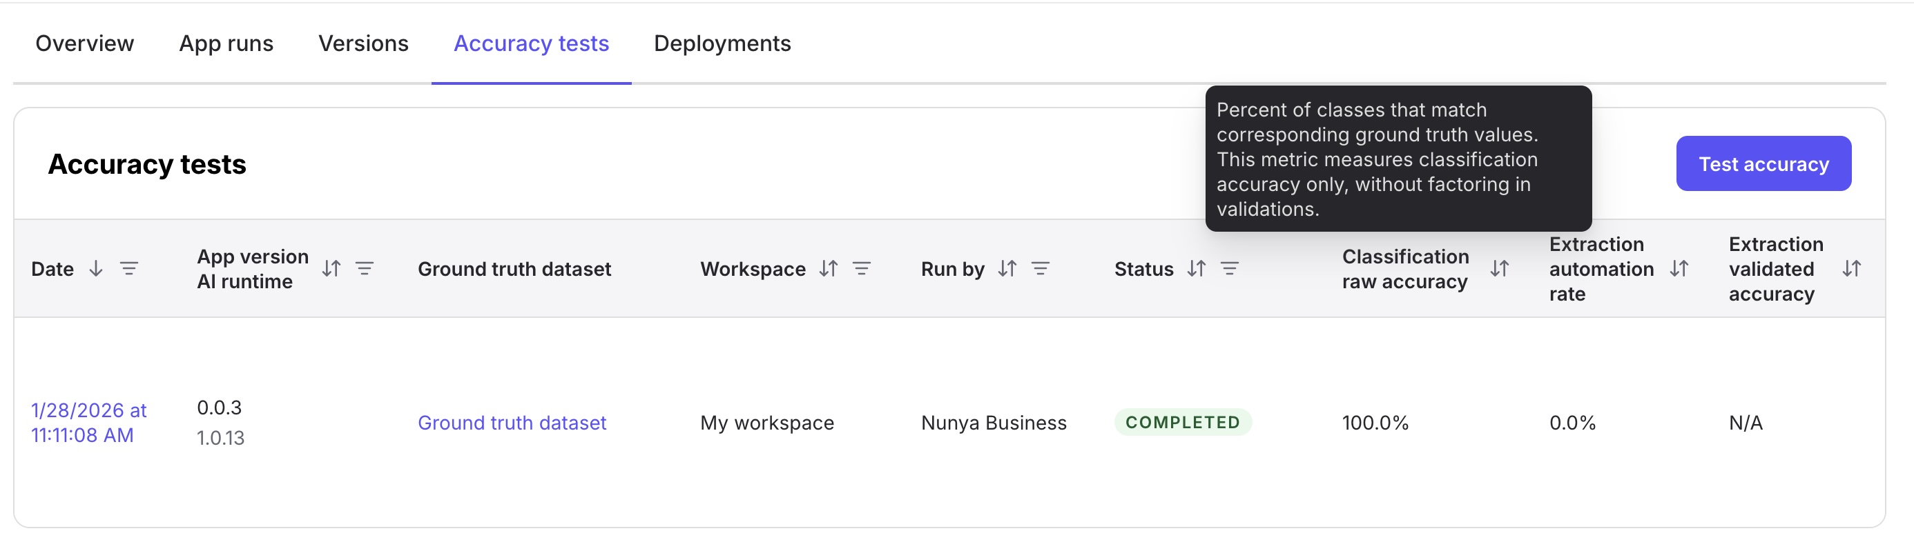Sort by Extraction validated accuracy
This screenshot has height=542, width=1914.
click(x=1852, y=269)
